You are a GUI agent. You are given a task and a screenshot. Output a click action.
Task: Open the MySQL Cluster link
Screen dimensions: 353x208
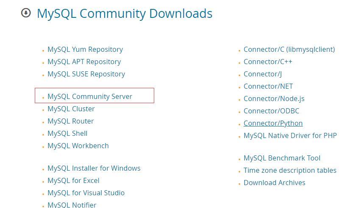71,109
